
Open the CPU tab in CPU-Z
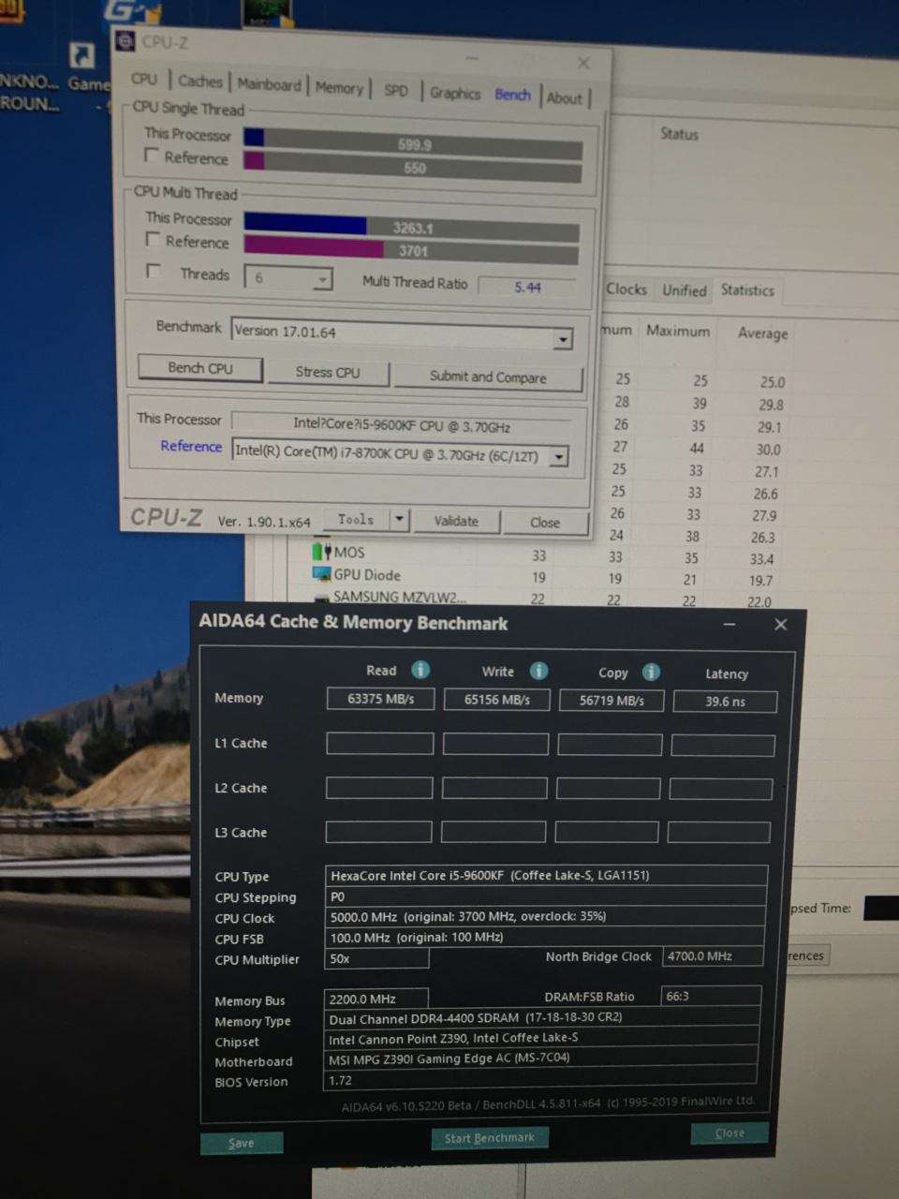click(x=144, y=80)
